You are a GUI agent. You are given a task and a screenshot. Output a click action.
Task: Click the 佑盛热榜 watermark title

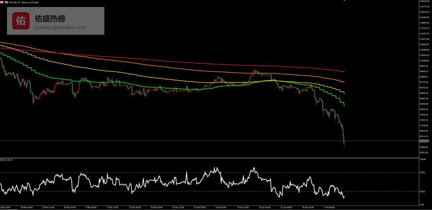pos(50,18)
